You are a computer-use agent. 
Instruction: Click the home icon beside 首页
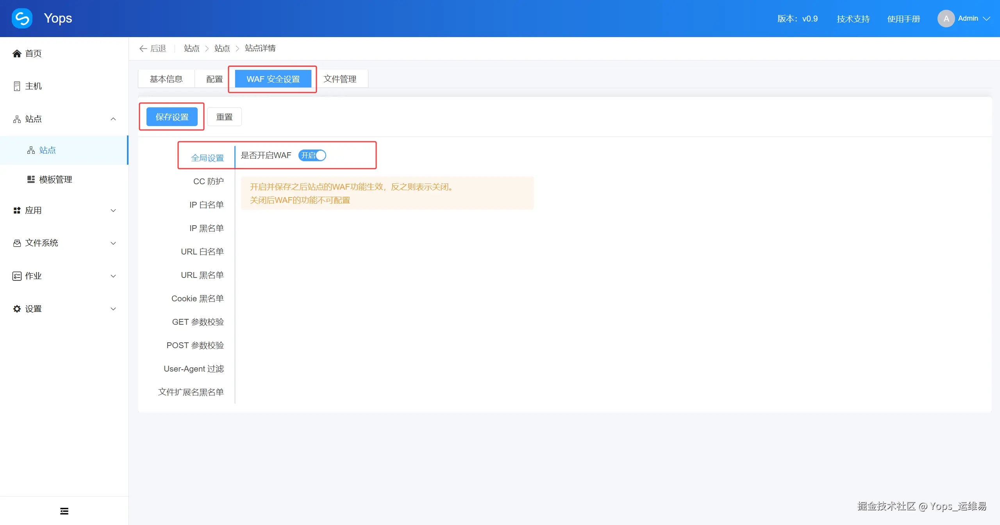click(17, 53)
